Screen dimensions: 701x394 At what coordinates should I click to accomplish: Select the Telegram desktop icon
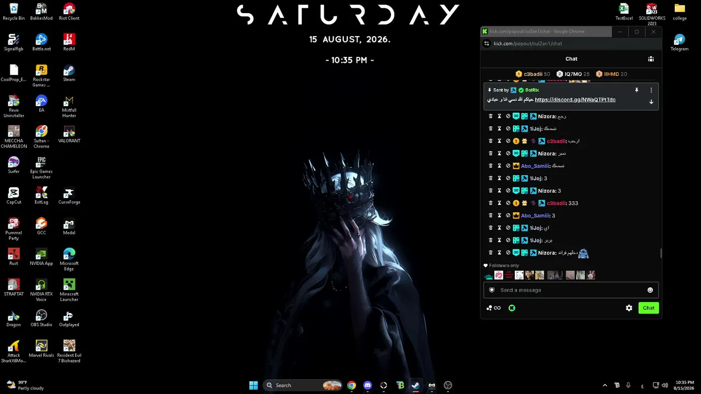tap(680, 43)
